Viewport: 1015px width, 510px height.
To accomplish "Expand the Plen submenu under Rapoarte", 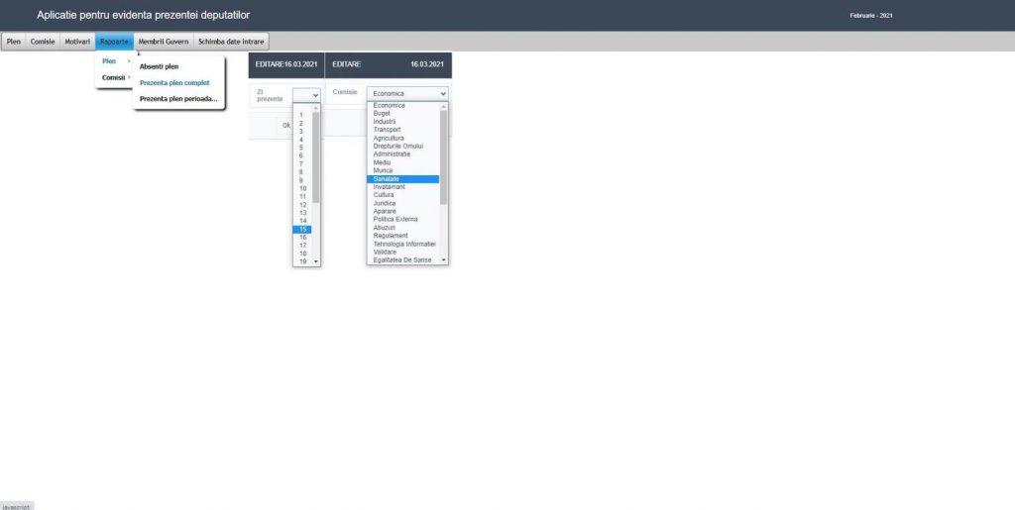I will click(x=116, y=61).
